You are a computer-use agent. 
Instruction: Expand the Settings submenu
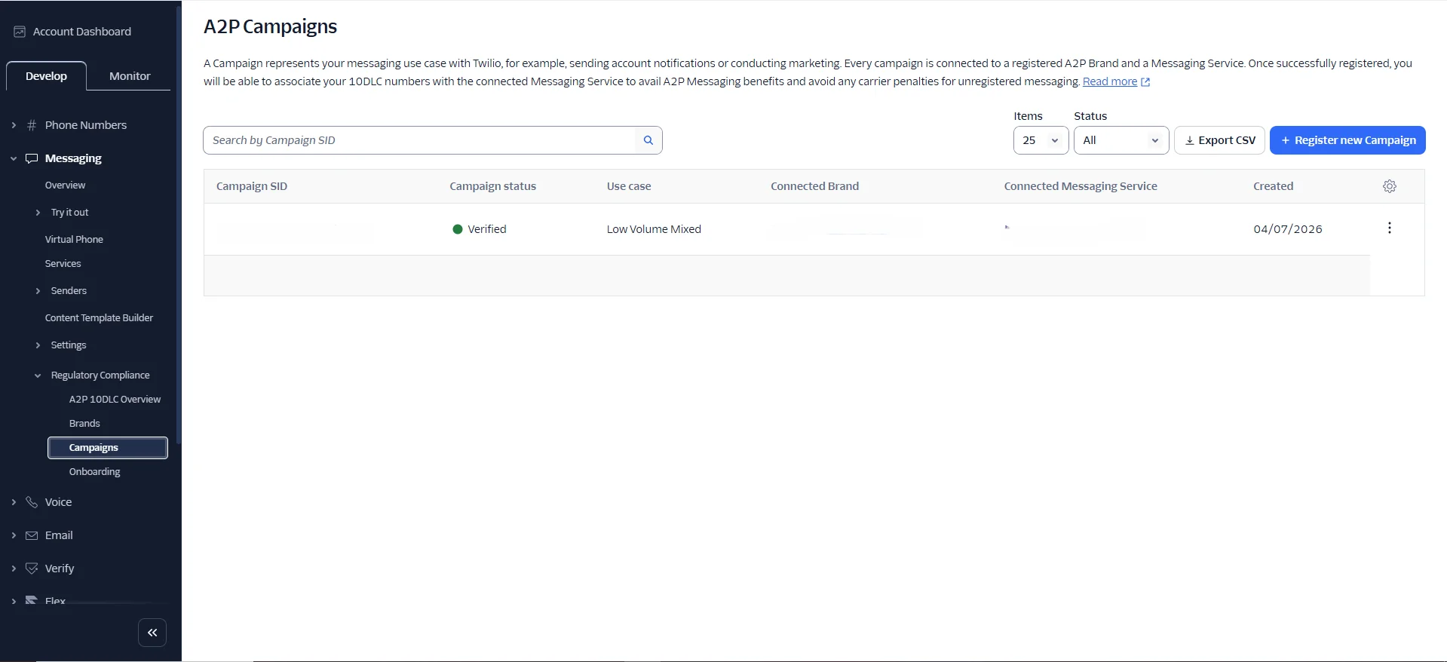(38, 345)
